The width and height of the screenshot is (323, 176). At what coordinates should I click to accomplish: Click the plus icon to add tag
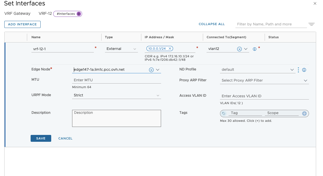pyautogui.click(x=304, y=114)
